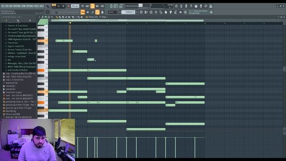Click the download arrow icon in top toolbar
The width and height of the screenshot is (286, 161).
click(x=210, y=6)
